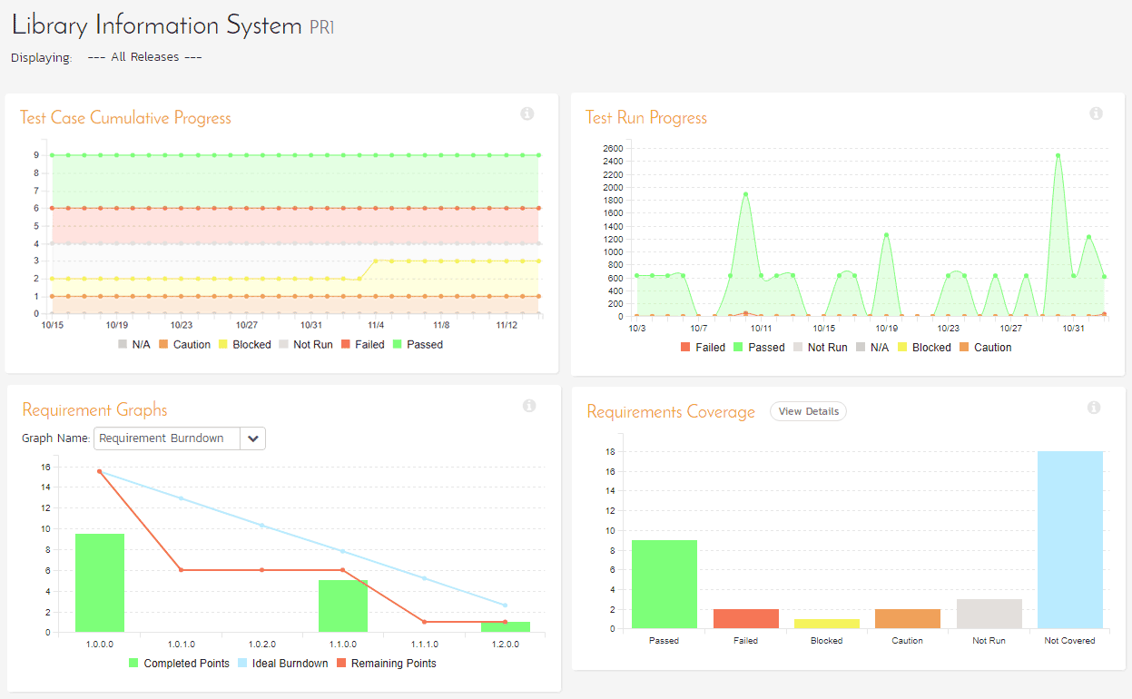Image resolution: width=1132 pixels, height=699 pixels.
Task: Toggle Remaining Points legend entry
Action: [385, 664]
